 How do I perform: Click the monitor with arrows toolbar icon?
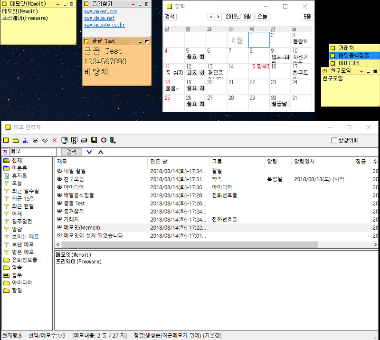point(74,140)
